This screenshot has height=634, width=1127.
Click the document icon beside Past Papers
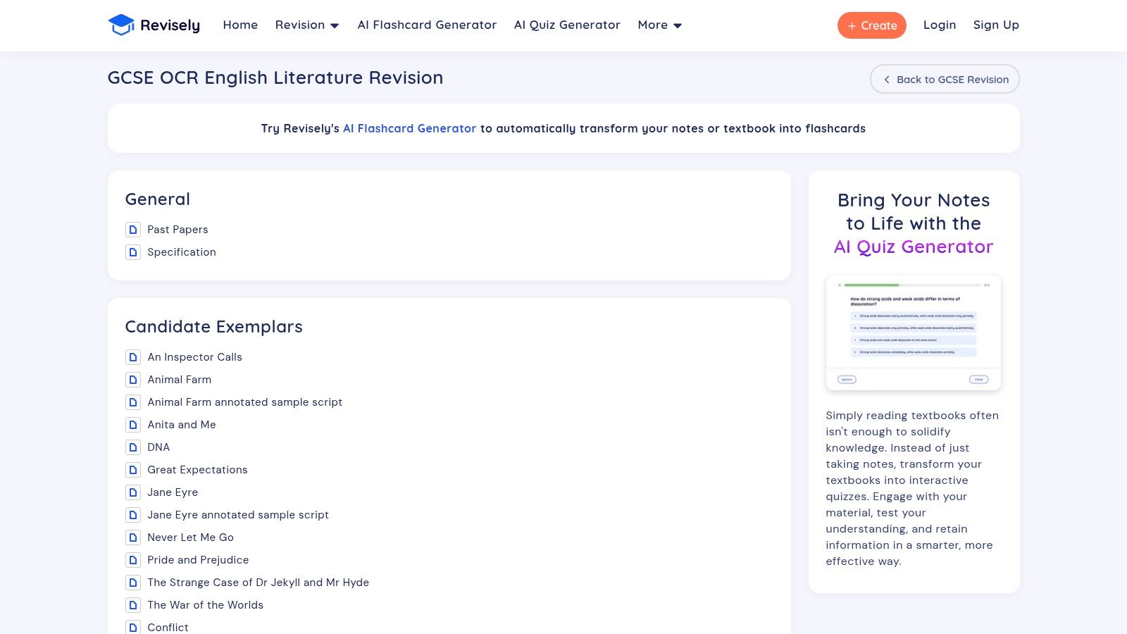point(133,230)
